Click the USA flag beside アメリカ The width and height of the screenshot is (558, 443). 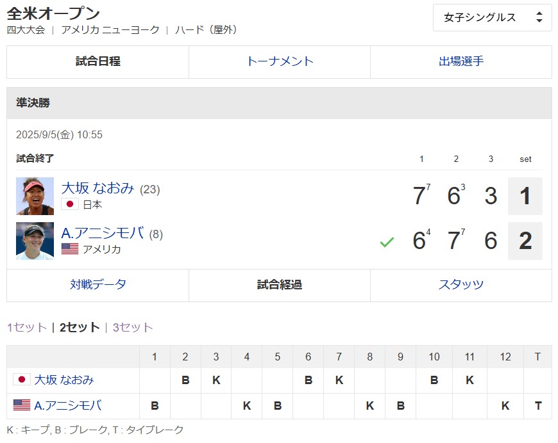coord(70,249)
